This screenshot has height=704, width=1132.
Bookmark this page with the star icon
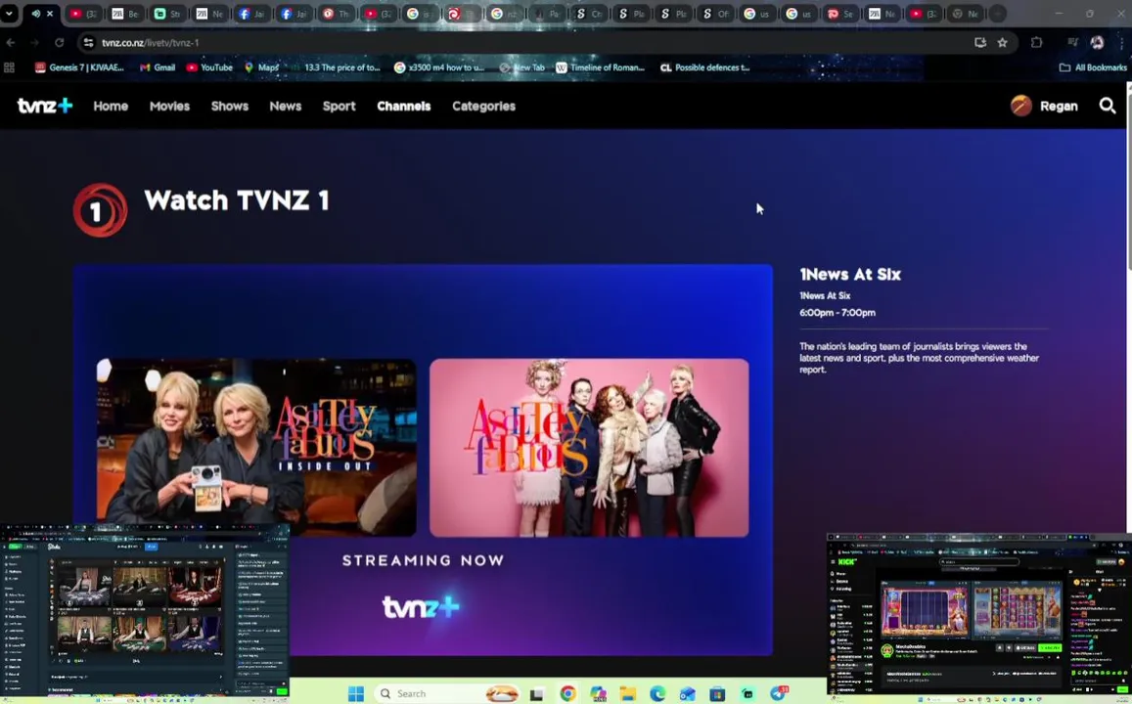[x=1002, y=43]
